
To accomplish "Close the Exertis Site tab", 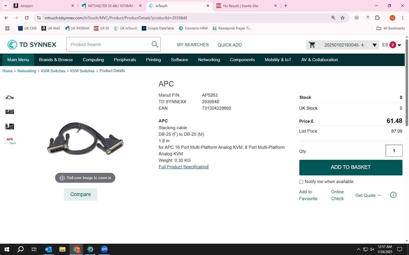I will click(x=276, y=6).
